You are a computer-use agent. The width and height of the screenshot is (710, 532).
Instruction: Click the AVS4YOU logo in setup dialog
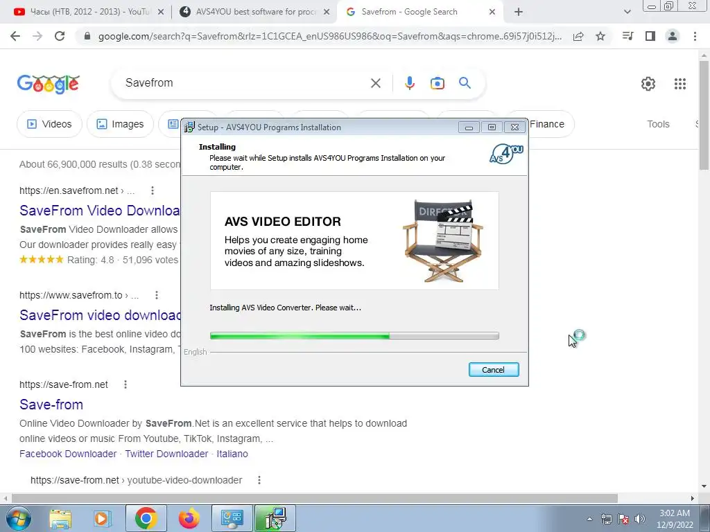click(506, 154)
